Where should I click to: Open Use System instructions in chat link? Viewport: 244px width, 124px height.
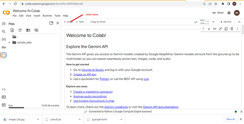94,101
